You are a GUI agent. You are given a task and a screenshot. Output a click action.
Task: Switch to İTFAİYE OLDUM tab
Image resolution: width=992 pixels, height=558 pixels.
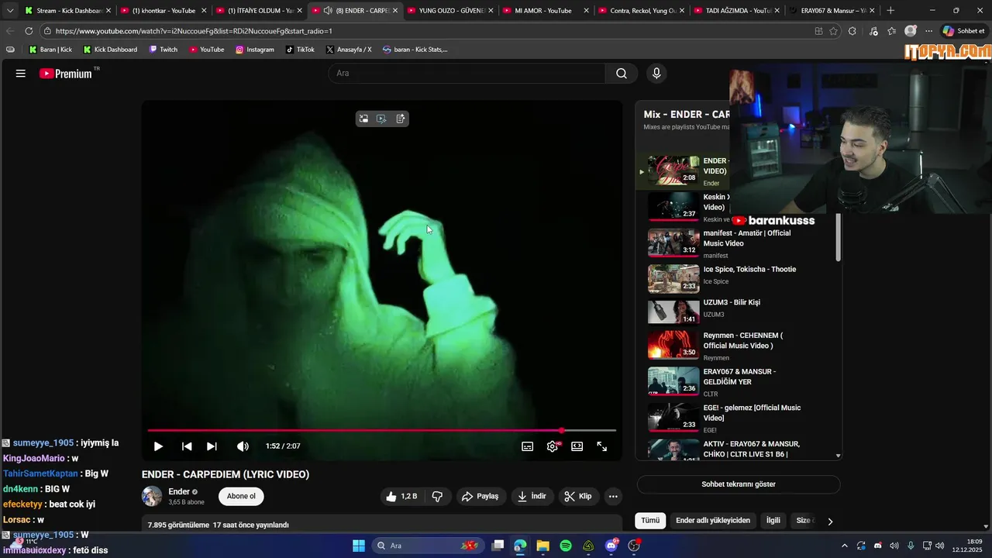click(x=260, y=11)
